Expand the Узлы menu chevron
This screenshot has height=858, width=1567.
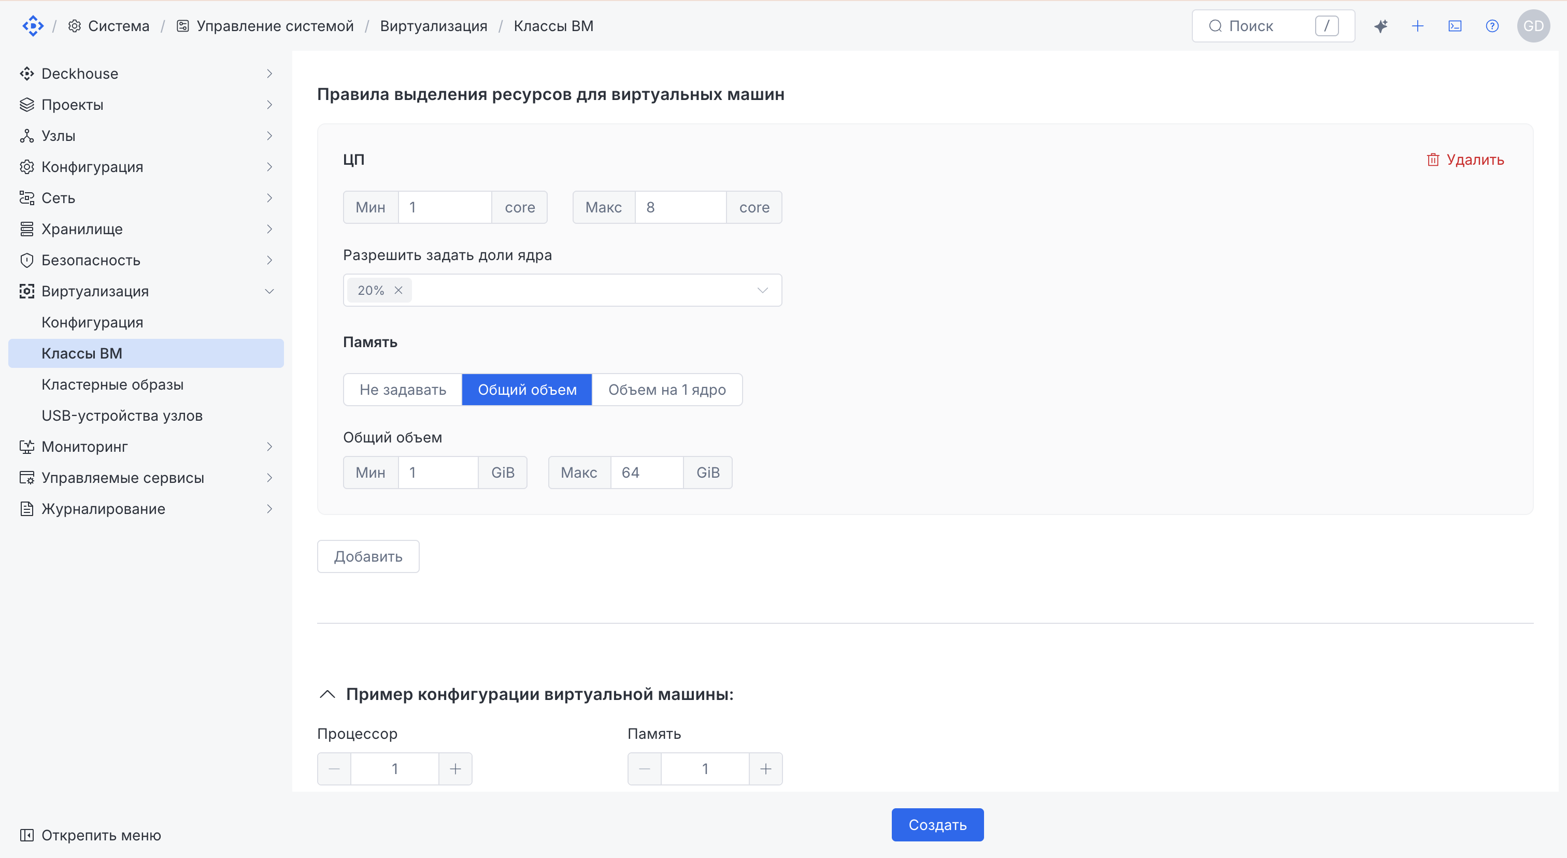click(269, 136)
